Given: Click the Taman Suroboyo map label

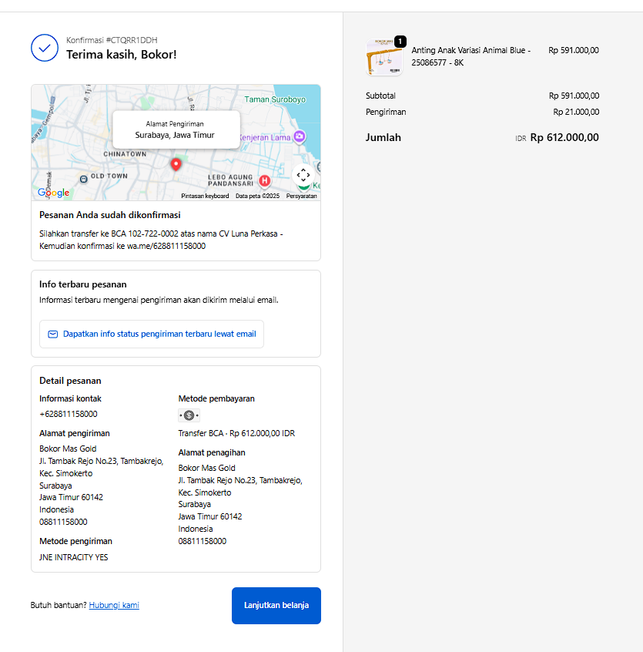Looking at the screenshot, I should click(x=275, y=99).
